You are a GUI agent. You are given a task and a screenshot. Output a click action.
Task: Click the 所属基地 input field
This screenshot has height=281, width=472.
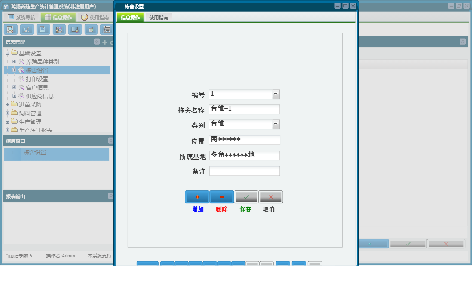[245, 155]
